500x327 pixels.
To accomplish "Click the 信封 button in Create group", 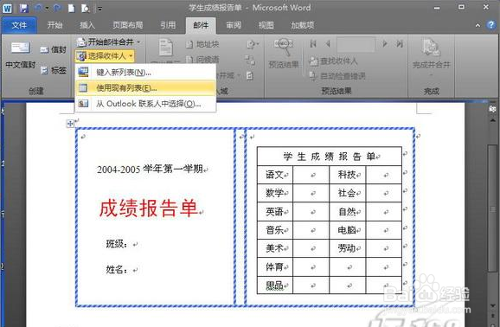I will click(54, 50).
